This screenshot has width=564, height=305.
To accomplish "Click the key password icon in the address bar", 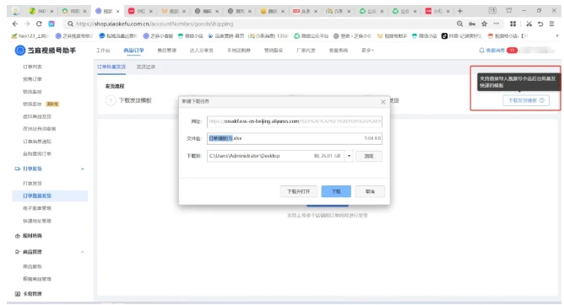I will (472, 24).
